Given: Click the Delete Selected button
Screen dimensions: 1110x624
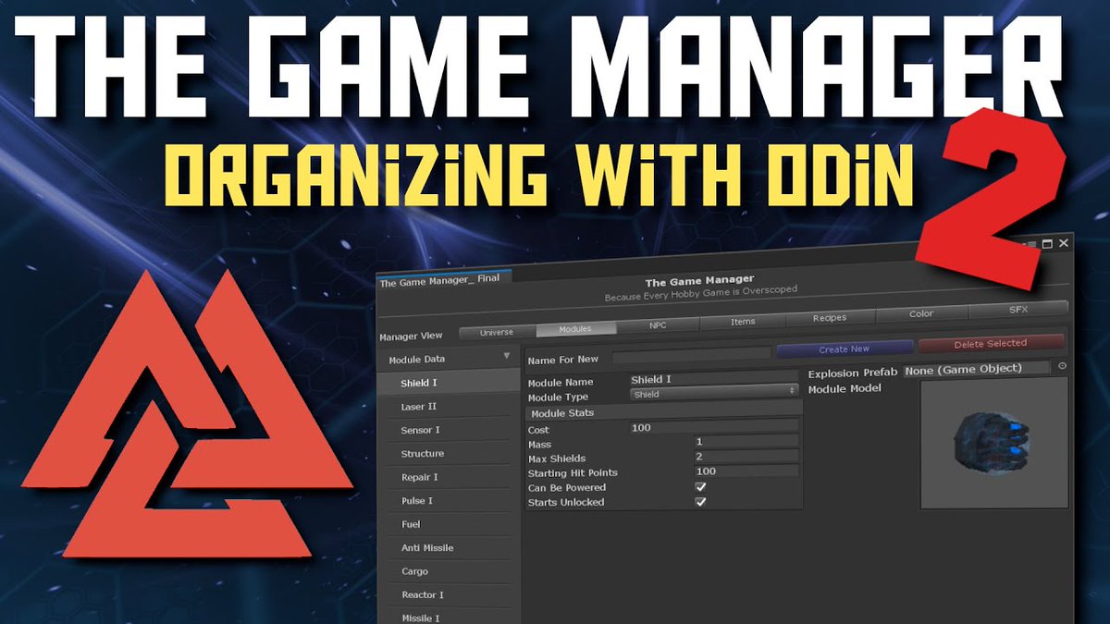Looking at the screenshot, I should 991,344.
